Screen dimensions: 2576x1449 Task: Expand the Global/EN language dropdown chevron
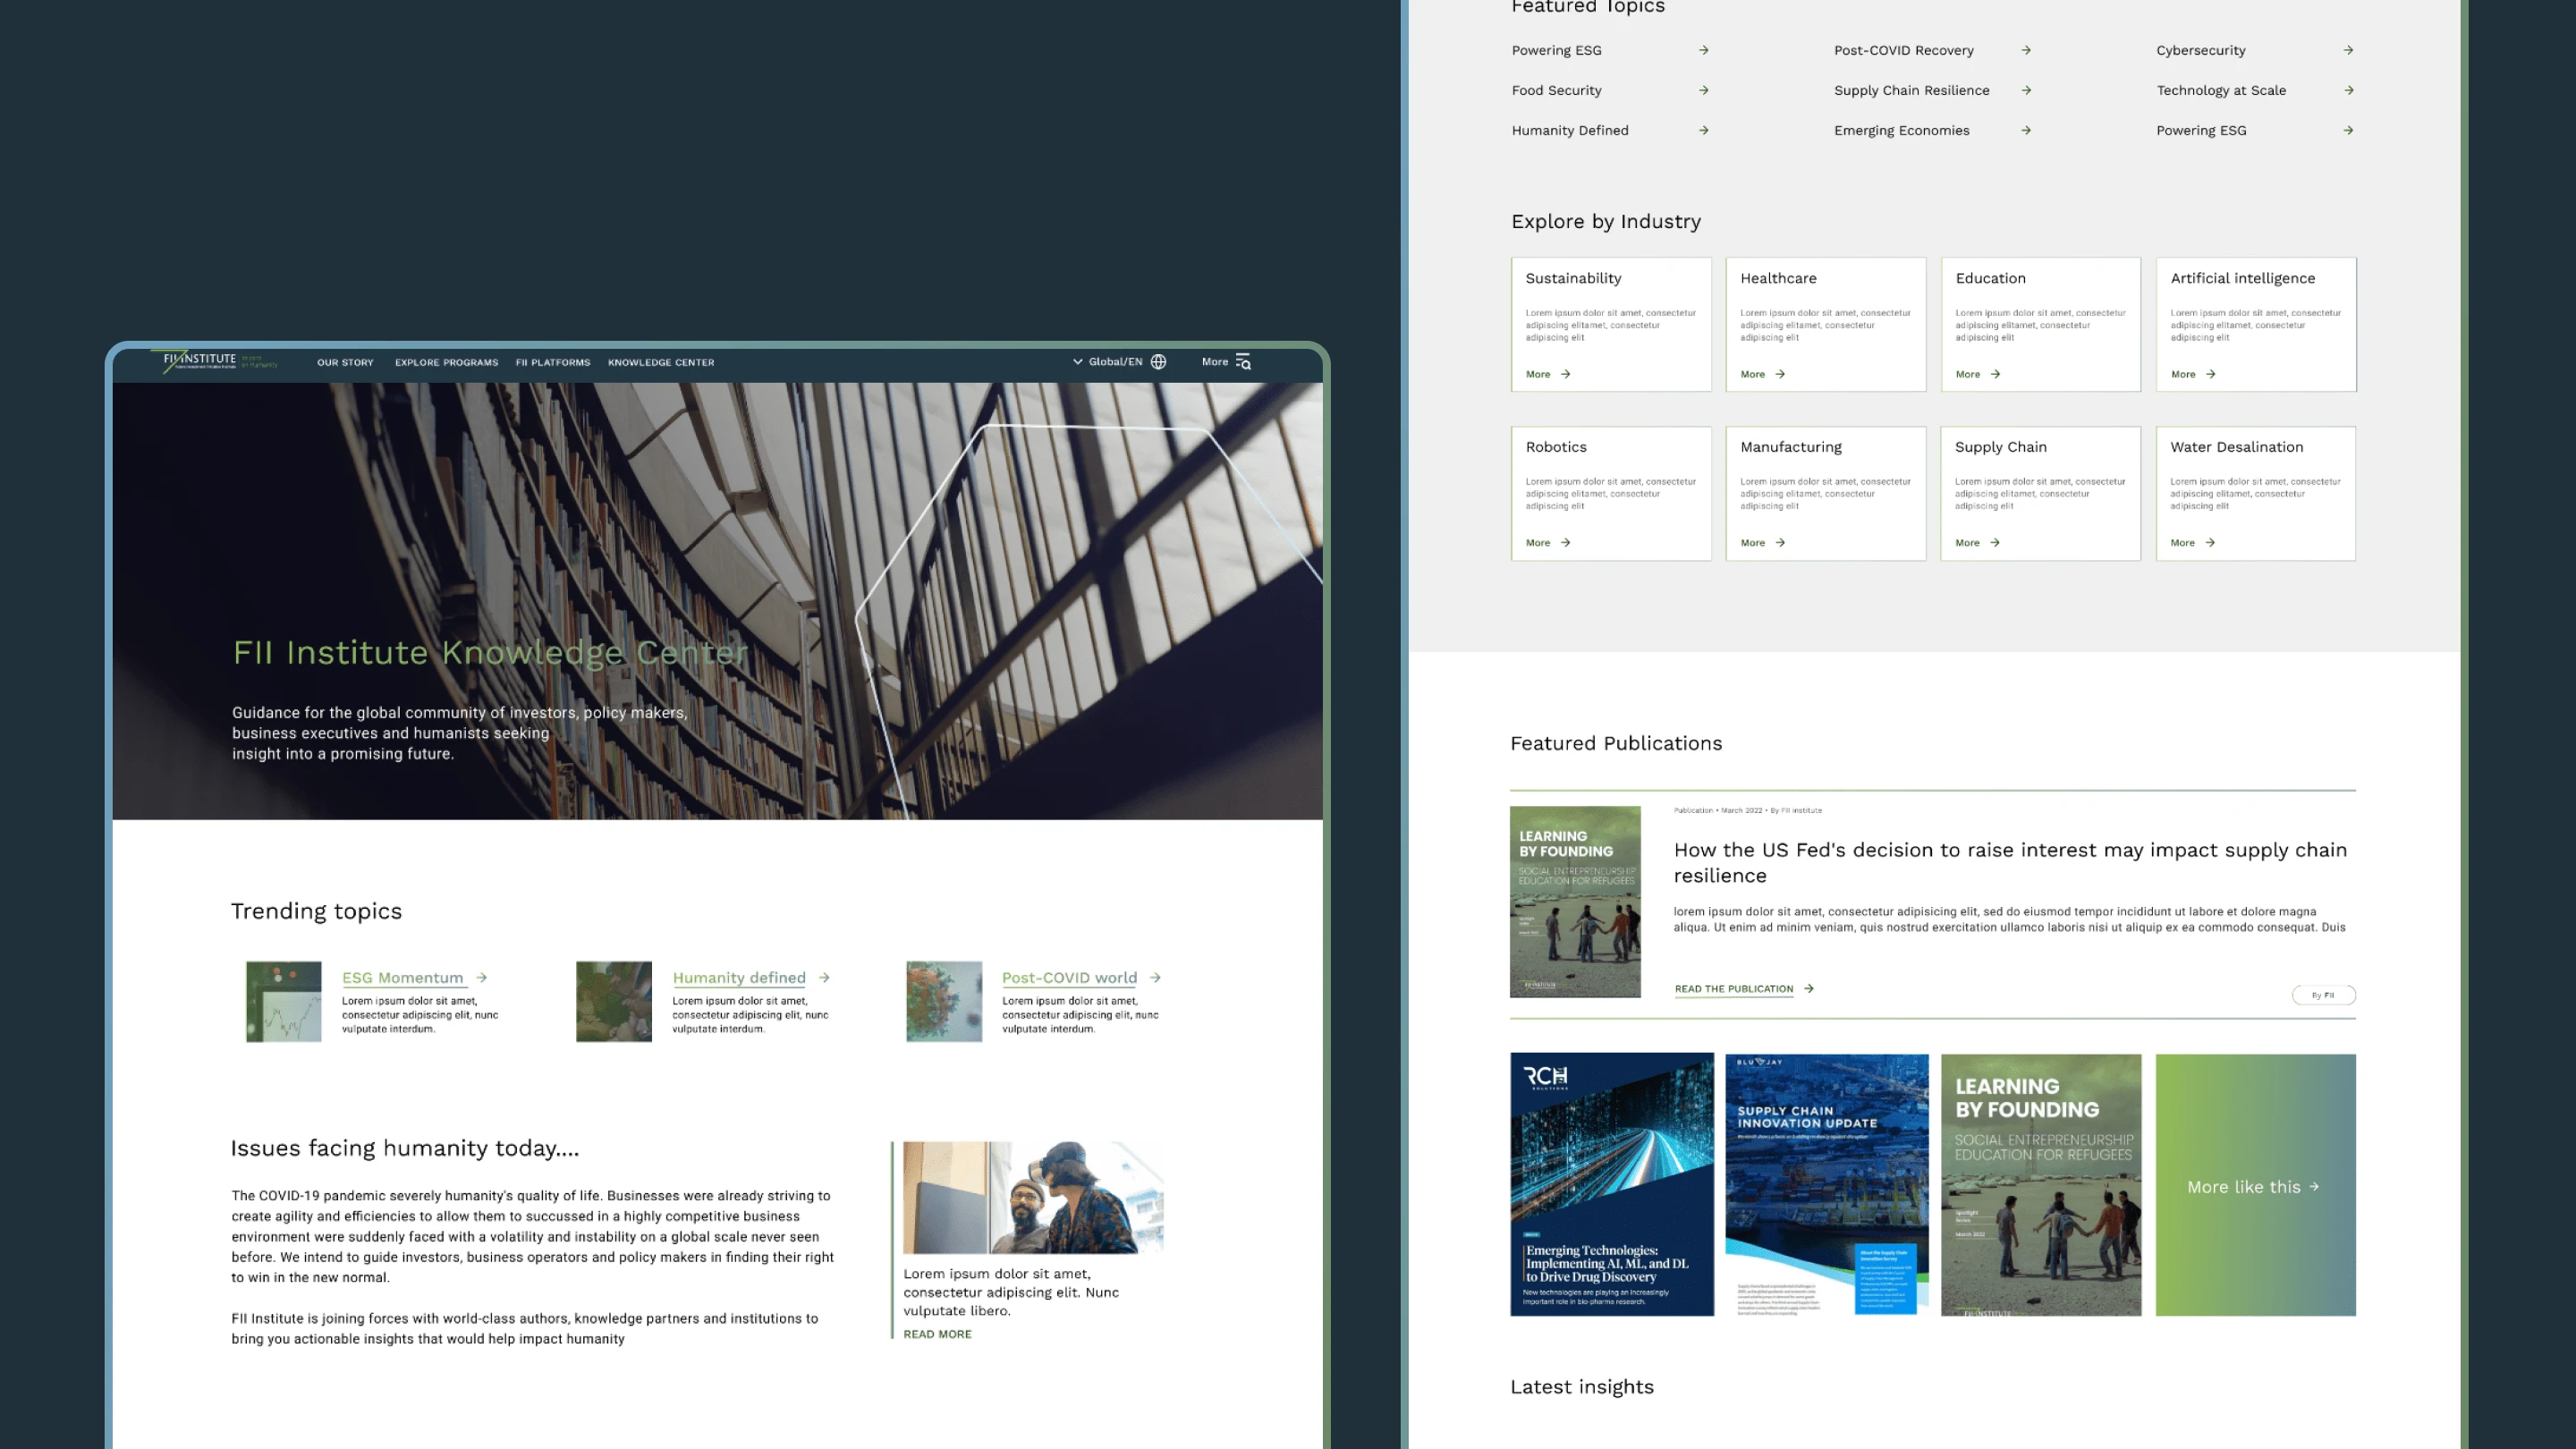[x=1077, y=362]
